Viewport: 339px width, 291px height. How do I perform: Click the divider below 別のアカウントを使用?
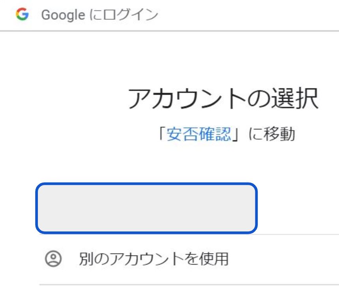point(189,284)
